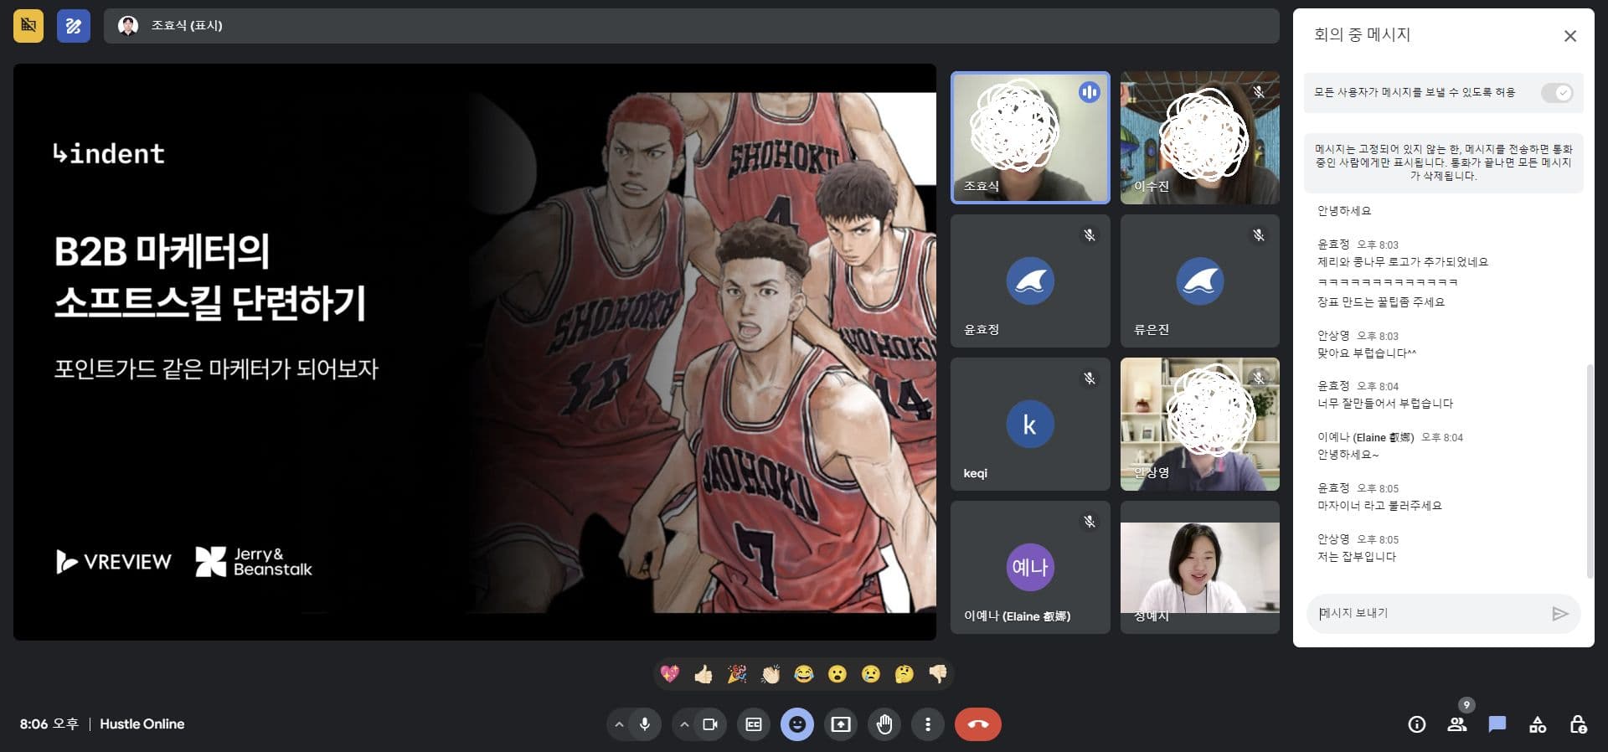
Task: Click the VREVIEW logo on the slide
Action: coord(114,561)
